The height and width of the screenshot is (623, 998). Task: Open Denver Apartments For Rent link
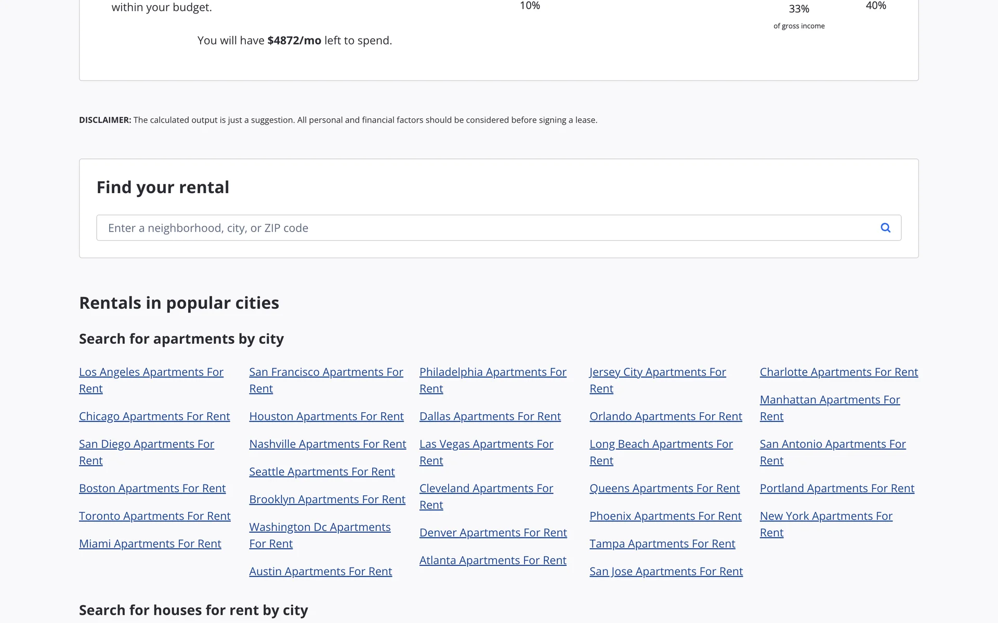click(493, 533)
